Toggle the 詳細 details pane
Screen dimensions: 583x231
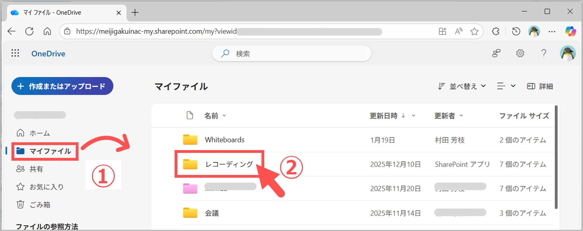540,86
